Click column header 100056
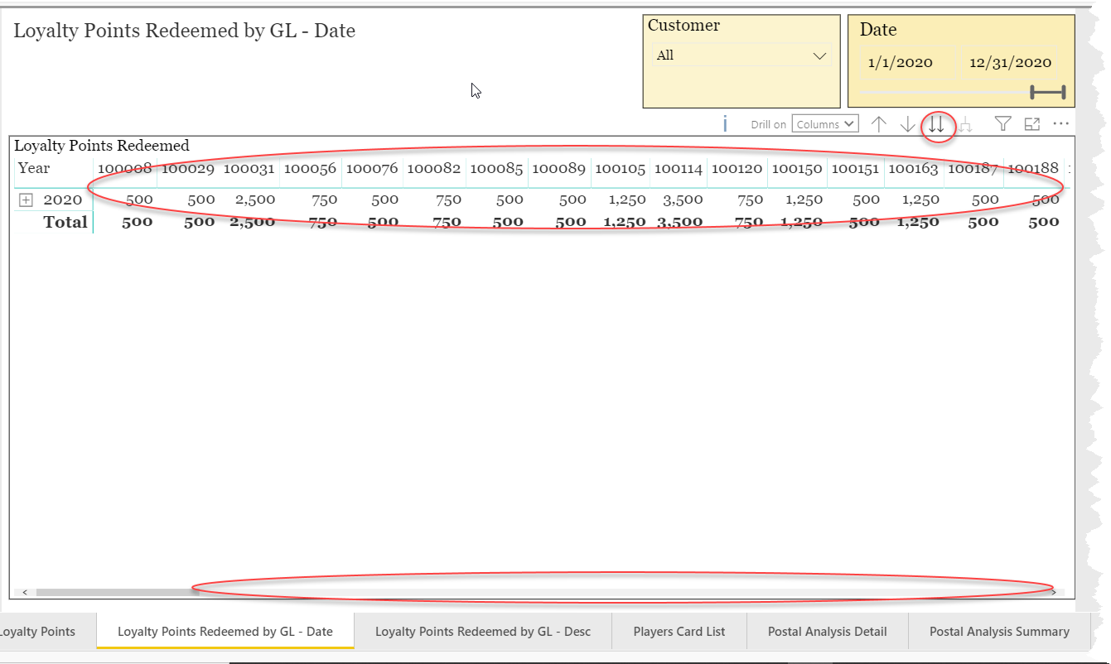Screen dimensions: 1111x664 310,168
